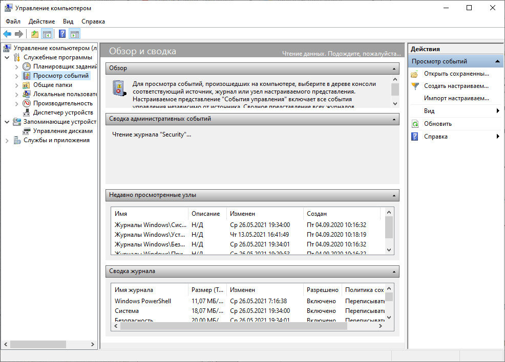
Task: Select the Журналы Windows\Уст... row
Action: [248, 235]
